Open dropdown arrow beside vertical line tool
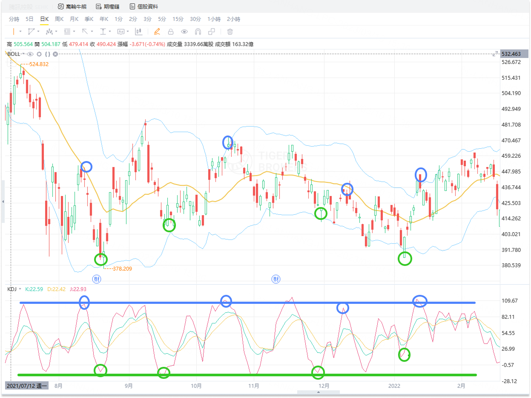Image resolution: width=531 pixels, height=398 pixels. coord(20,32)
